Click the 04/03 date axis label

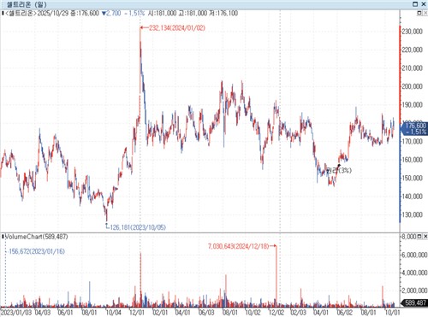point(43,313)
